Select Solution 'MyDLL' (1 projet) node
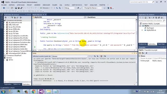 point(151,23)
